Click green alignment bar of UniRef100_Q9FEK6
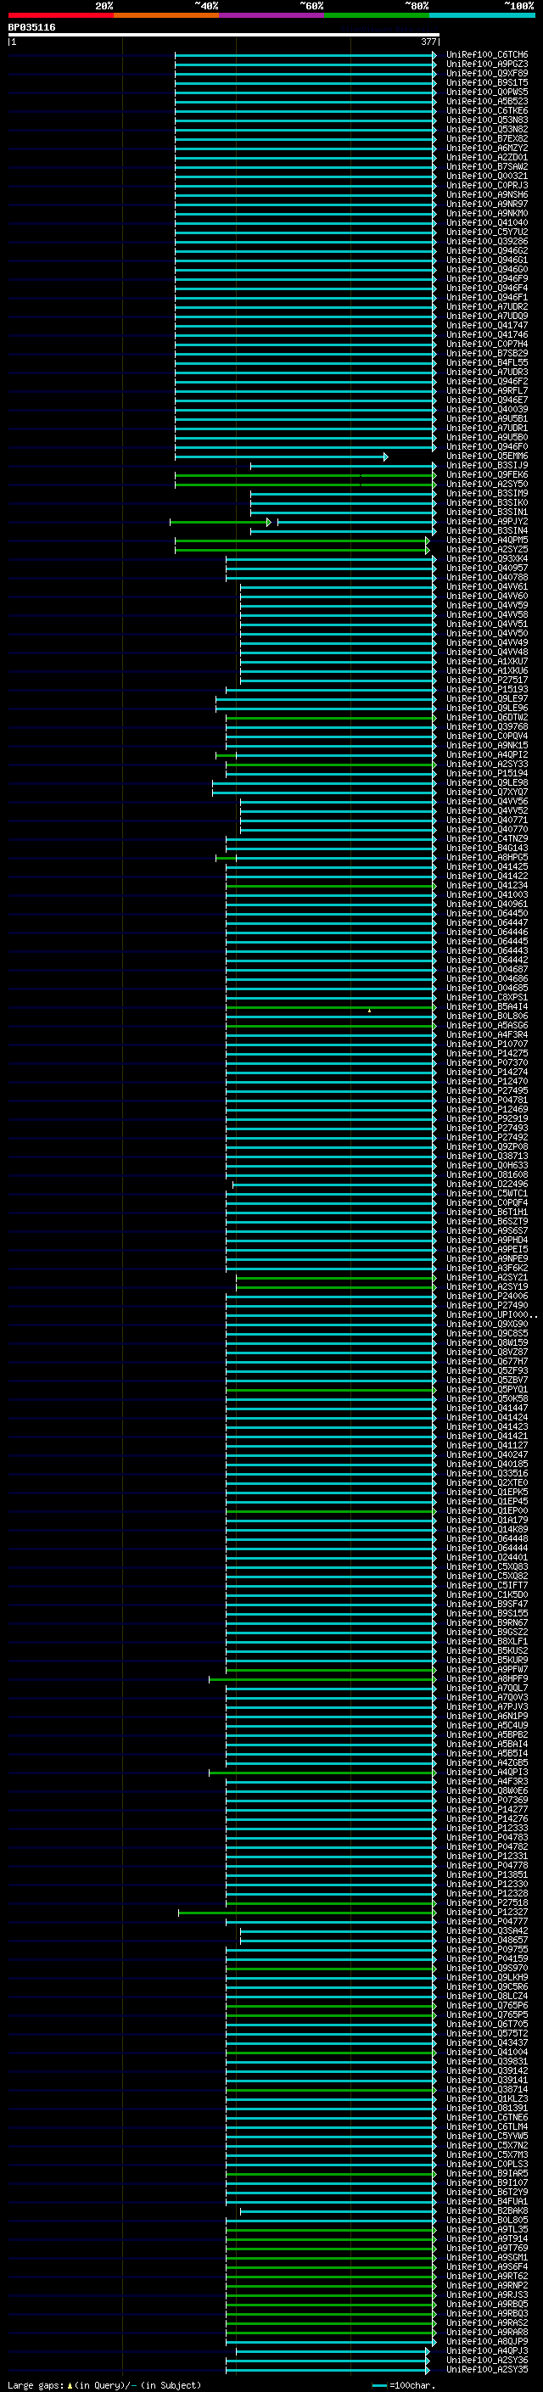This screenshot has width=543, height=2392. pyautogui.click(x=305, y=475)
